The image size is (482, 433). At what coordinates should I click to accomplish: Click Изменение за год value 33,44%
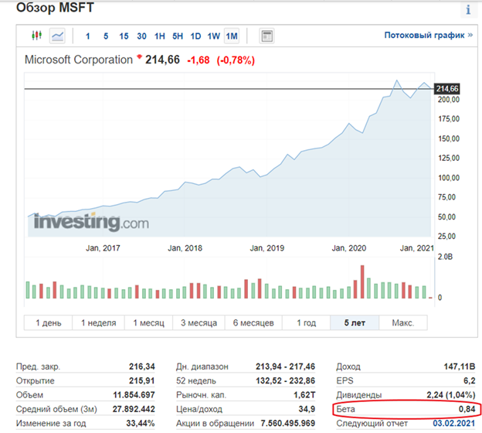point(141,423)
